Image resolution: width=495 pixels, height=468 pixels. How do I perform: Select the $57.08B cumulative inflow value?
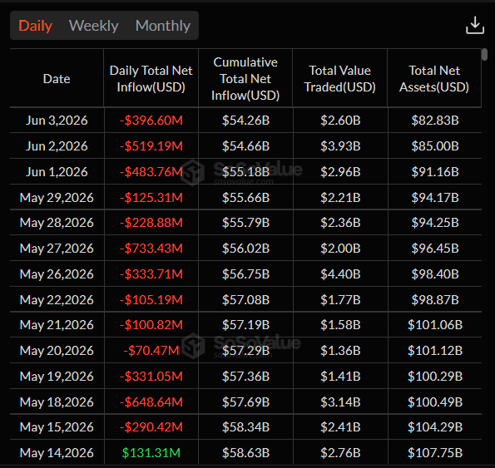click(x=245, y=300)
